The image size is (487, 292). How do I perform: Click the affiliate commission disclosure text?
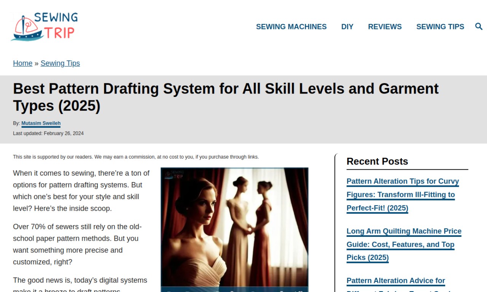point(136,157)
